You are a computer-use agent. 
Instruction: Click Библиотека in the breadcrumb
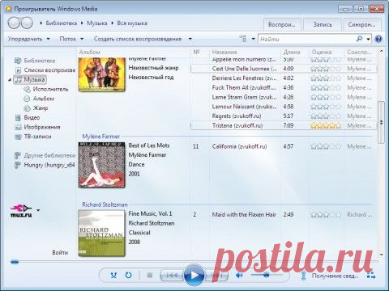pos(62,23)
